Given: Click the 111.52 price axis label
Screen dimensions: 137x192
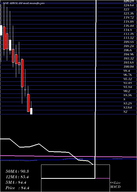Looking at the screenshot, I should (x=129, y=38).
